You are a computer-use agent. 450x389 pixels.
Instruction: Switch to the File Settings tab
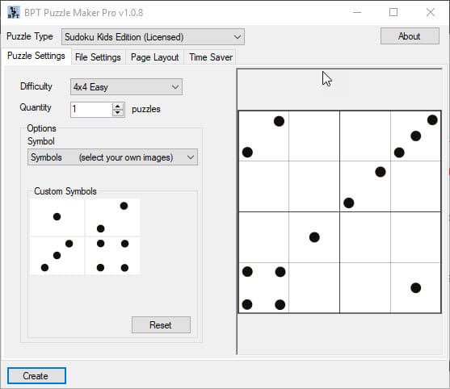[x=98, y=57]
